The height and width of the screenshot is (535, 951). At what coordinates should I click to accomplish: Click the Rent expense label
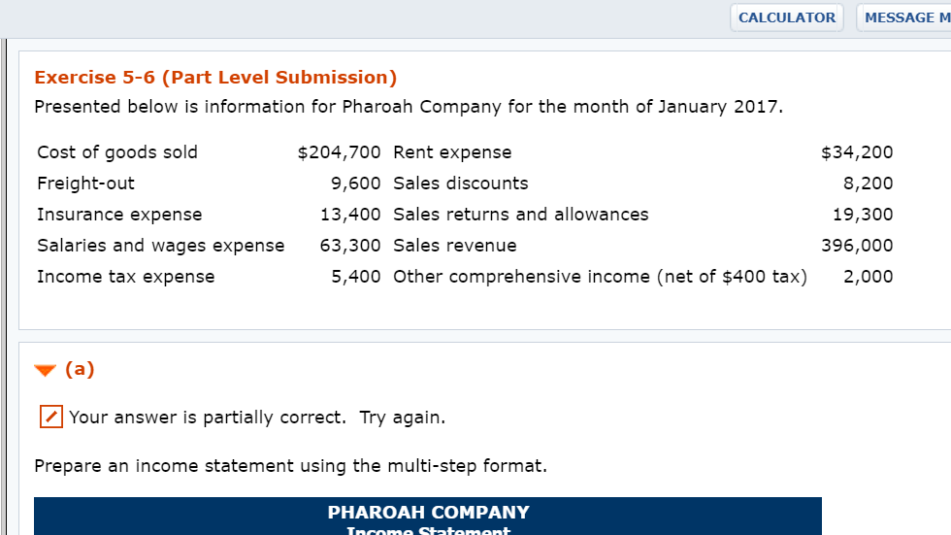click(x=452, y=152)
